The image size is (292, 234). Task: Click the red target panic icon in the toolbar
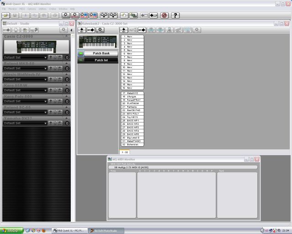164,15
